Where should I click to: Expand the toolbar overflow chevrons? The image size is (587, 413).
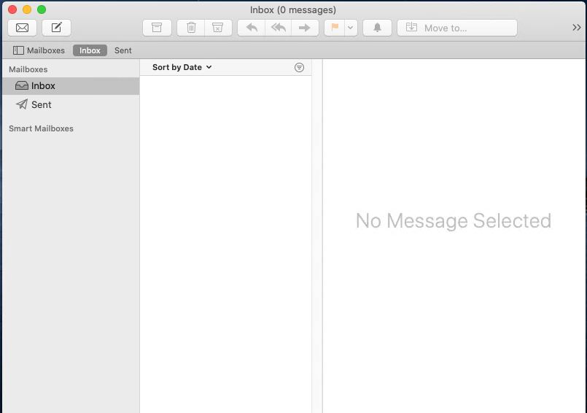(576, 28)
